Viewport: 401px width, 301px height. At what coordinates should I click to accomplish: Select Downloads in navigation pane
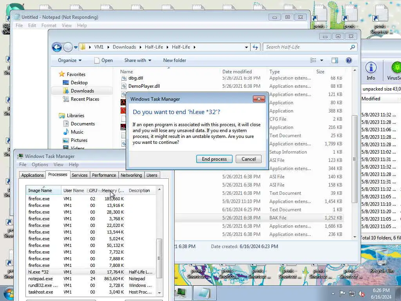[x=82, y=91]
